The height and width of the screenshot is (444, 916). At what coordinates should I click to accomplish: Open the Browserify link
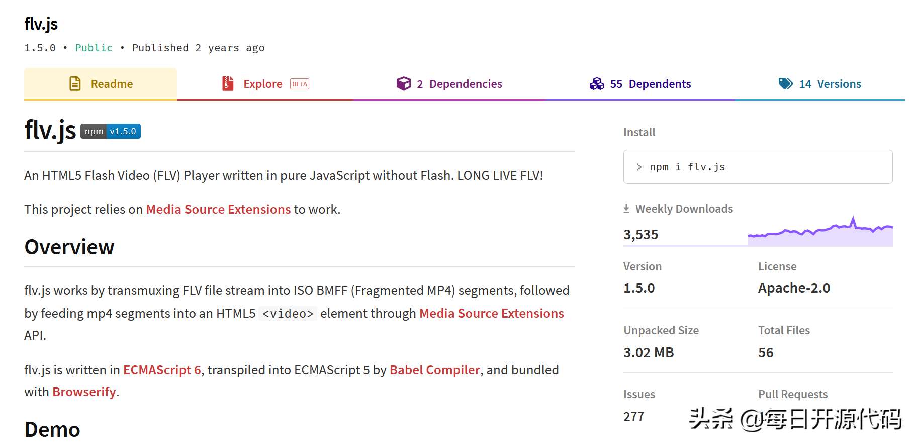click(84, 392)
